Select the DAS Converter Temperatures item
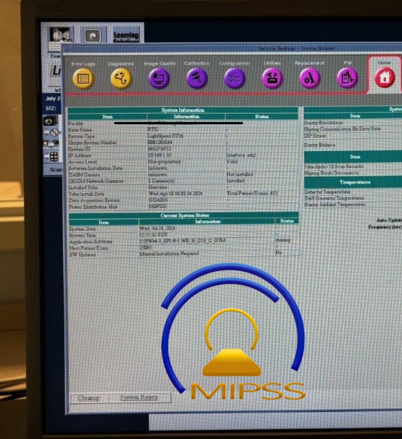402x439 pixels. coord(334,198)
